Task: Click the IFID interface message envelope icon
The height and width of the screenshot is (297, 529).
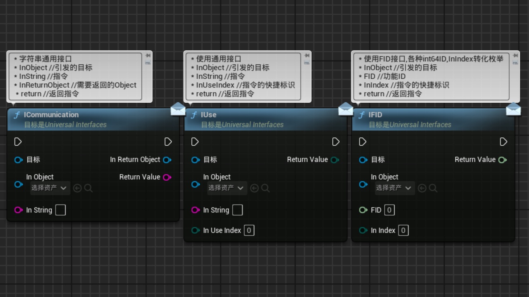Action: click(513, 109)
